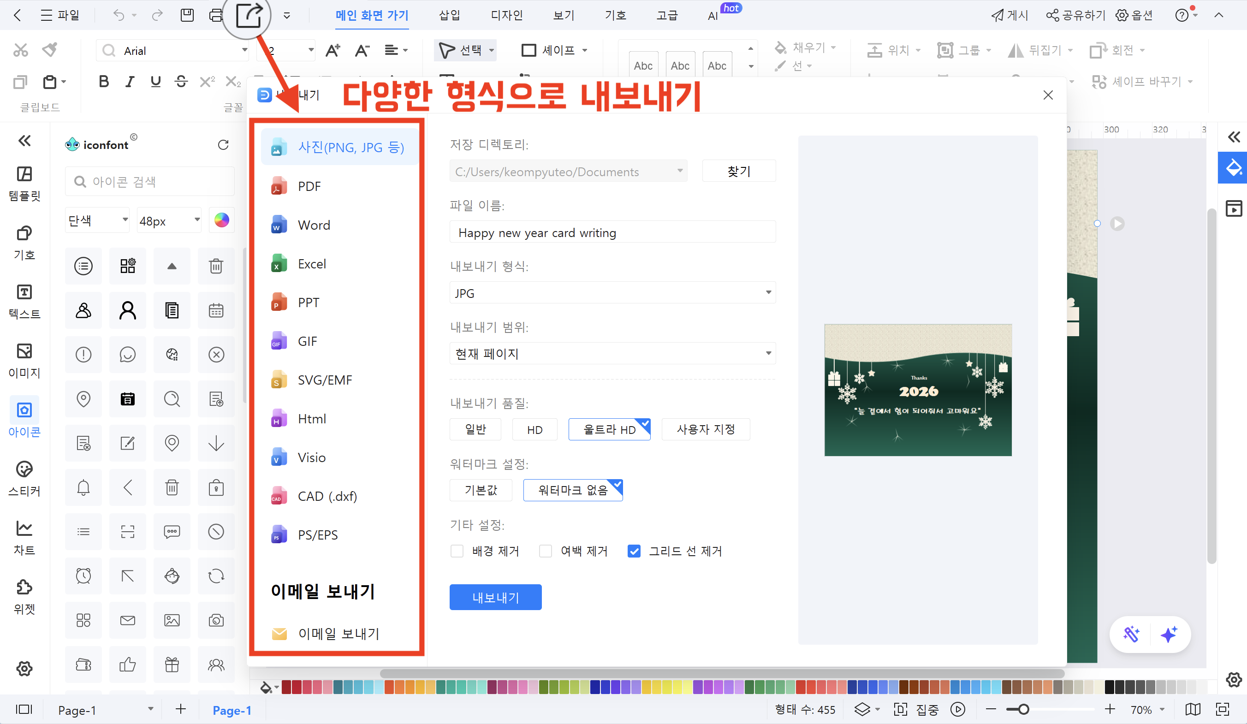Open the 내보내기 범위 현재 페이지 dropdown
Screen dimensions: 1247x724
click(x=612, y=353)
